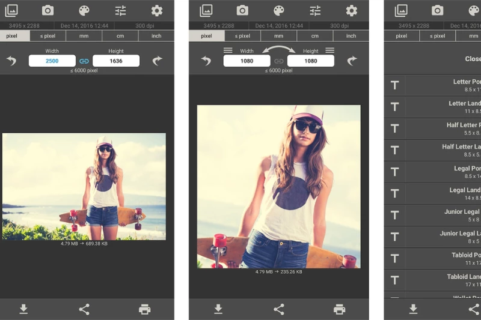This screenshot has height=320, width=481.
Task: Select ≤ pixel tab in middle screen
Action: tap(242, 36)
